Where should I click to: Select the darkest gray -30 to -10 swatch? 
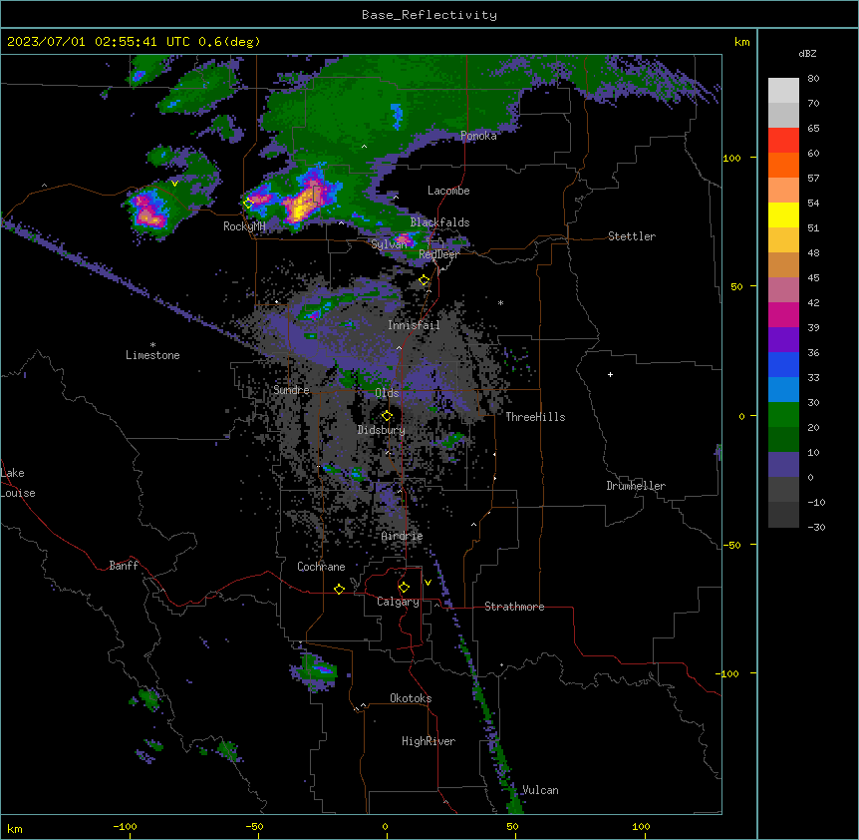click(783, 515)
